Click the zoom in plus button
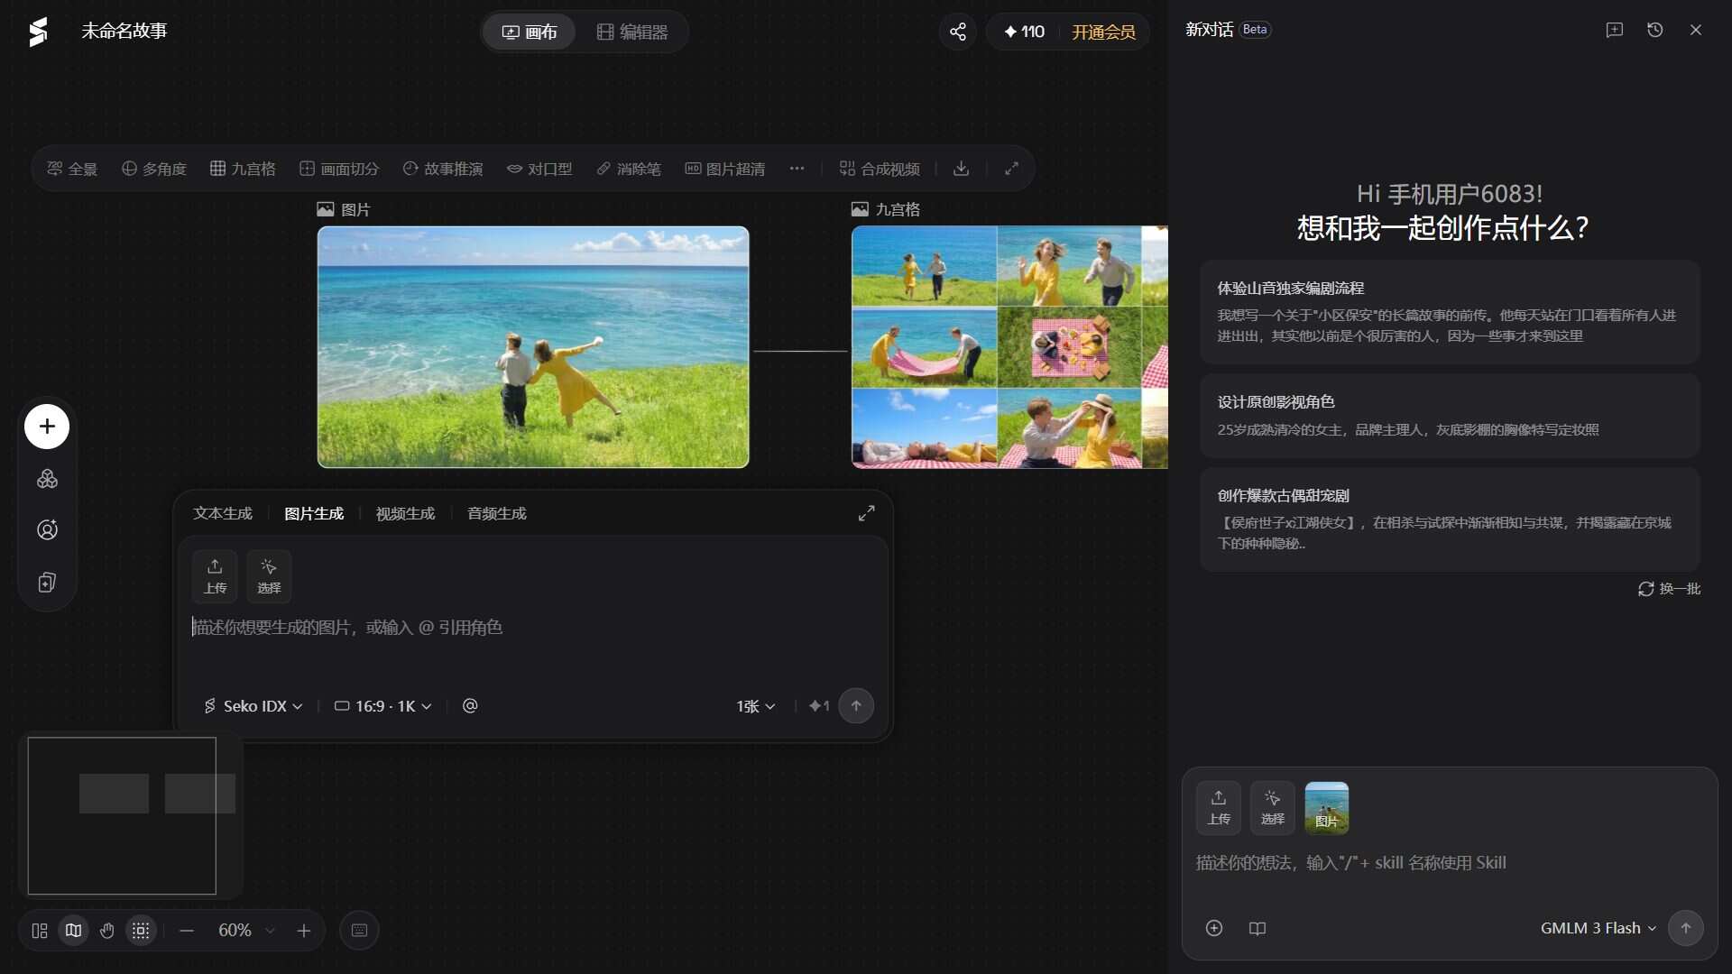Screen dimensions: 1732x974 304,931
